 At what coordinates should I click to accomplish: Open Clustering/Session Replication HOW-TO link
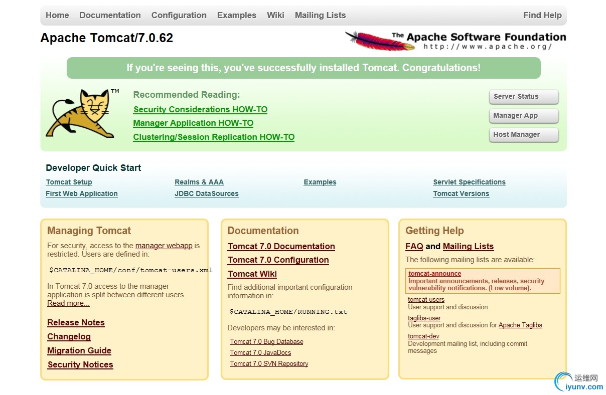(214, 137)
